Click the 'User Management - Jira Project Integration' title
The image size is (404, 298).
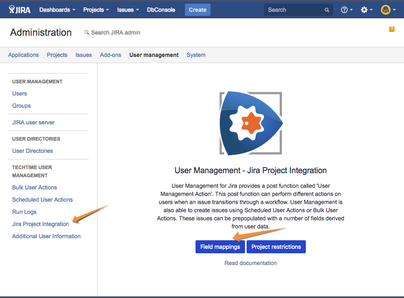pyautogui.click(x=251, y=170)
